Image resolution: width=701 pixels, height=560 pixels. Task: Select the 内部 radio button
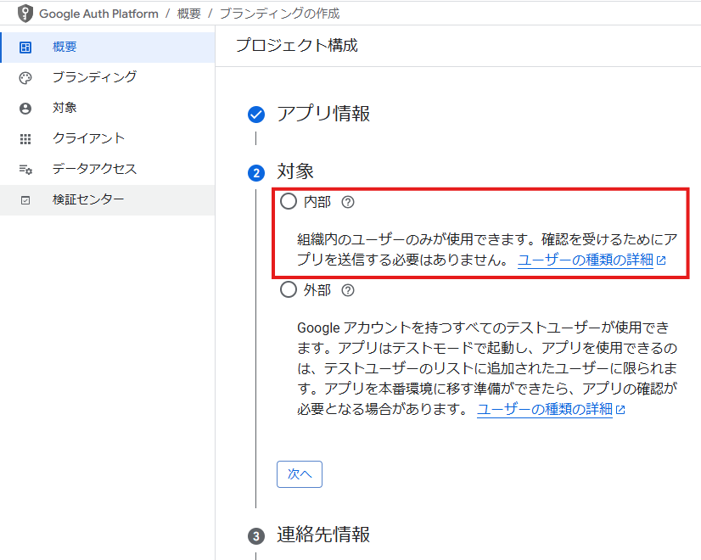pos(289,201)
